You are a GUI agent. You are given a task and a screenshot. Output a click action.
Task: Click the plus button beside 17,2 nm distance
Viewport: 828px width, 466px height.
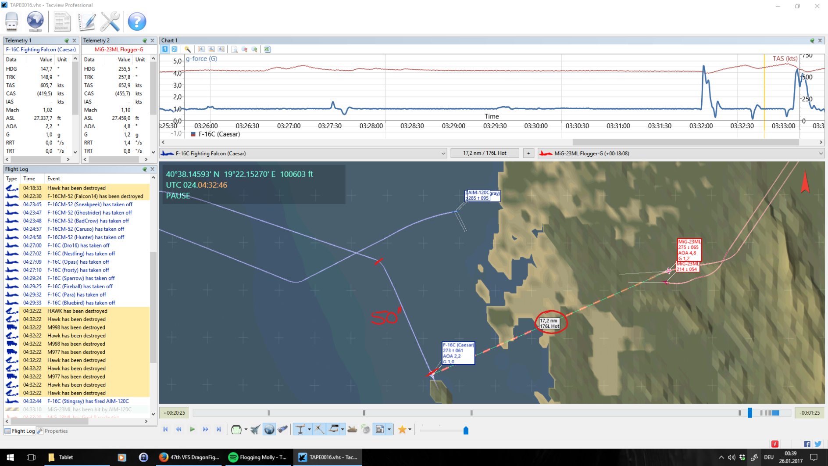point(528,153)
